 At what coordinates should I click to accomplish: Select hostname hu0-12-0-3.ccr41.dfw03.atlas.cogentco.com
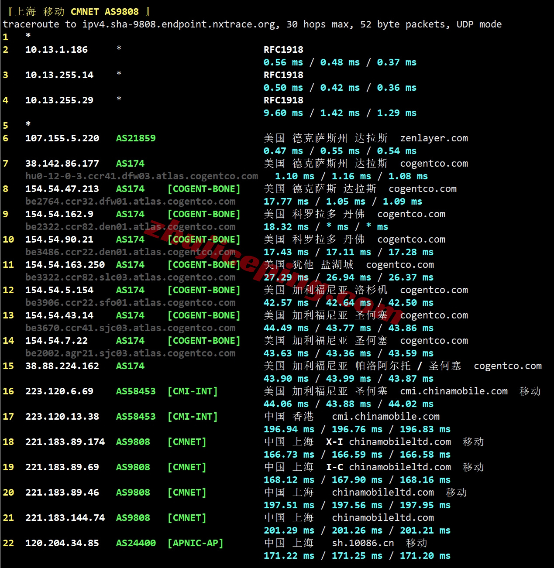click(x=141, y=176)
